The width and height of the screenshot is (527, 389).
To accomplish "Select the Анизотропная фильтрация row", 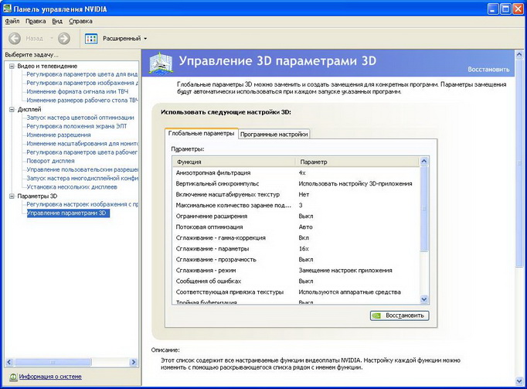I will point(296,173).
